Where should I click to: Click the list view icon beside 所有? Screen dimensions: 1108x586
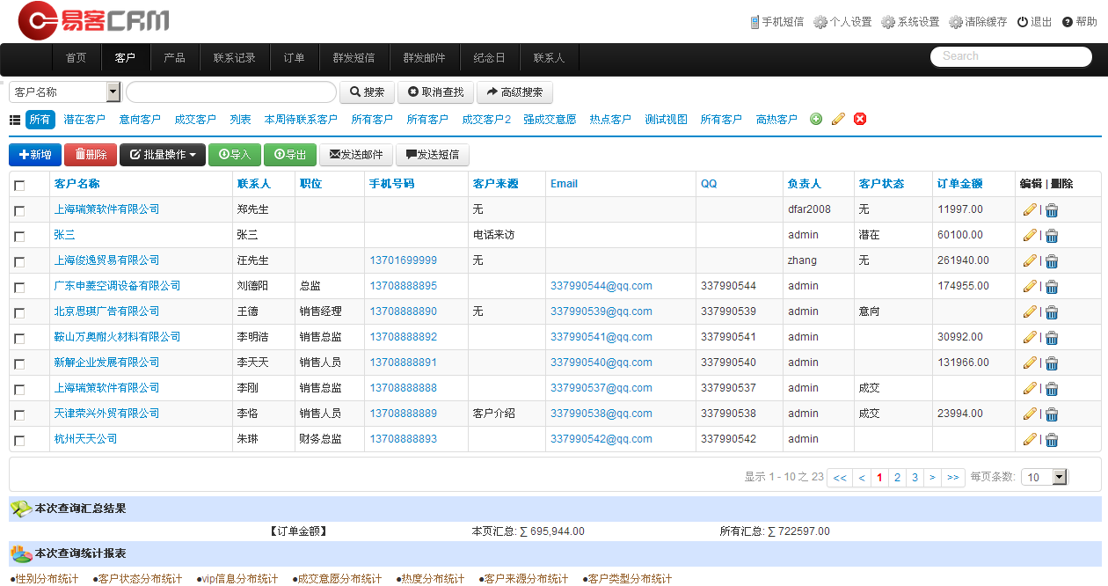(x=15, y=120)
